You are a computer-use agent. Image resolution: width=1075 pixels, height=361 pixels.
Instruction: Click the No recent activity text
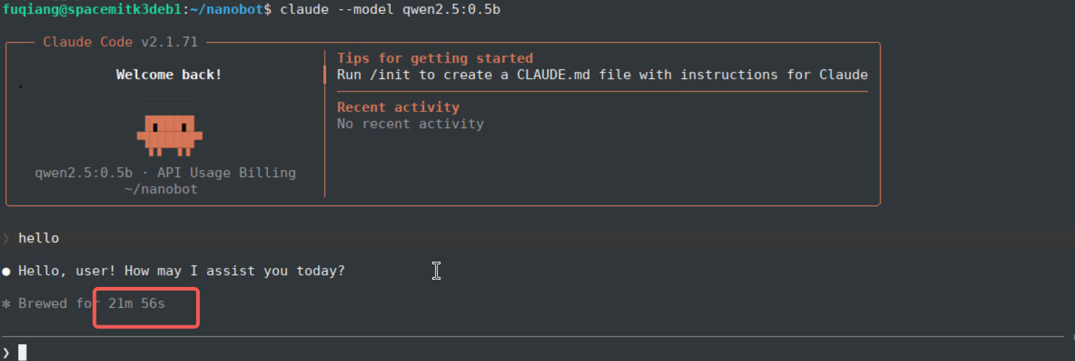coord(410,123)
